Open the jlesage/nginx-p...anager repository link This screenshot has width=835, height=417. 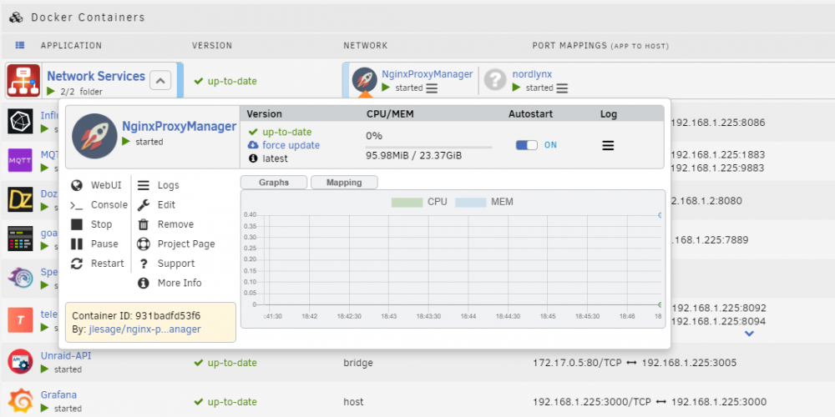tap(144, 329)
